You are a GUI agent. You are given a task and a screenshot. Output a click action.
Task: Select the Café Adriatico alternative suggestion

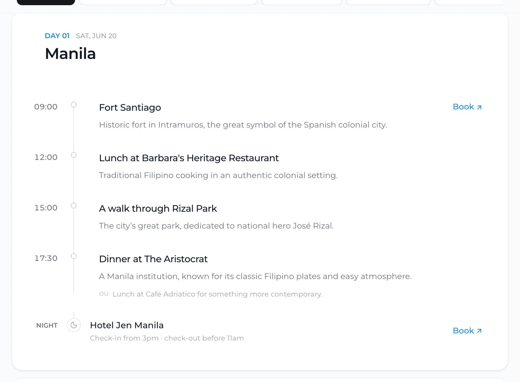(x=211, y=294)
